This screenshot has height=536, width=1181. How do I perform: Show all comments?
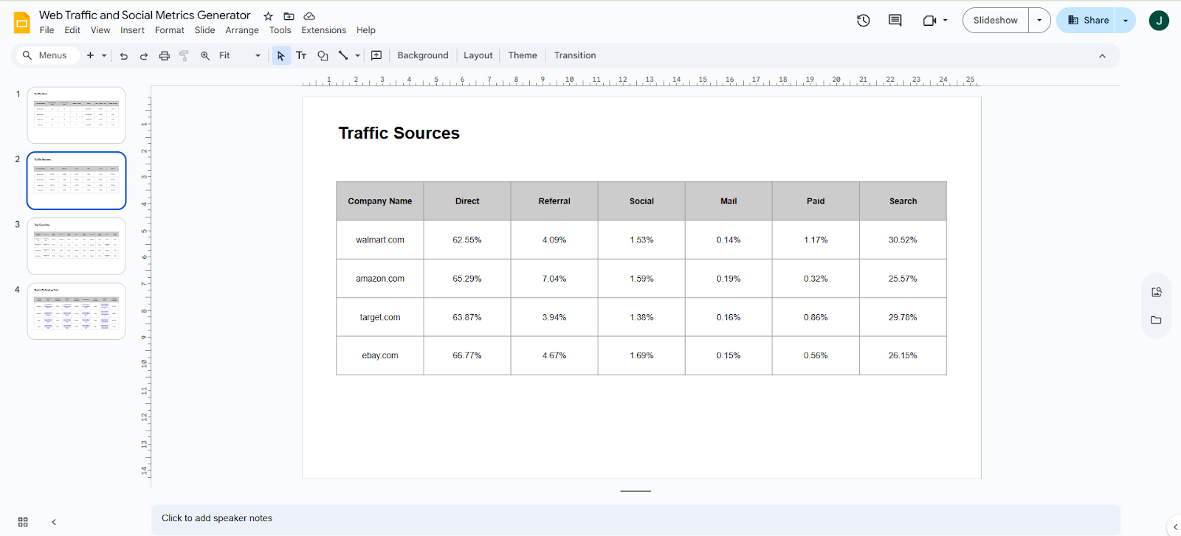coord(895,21)
